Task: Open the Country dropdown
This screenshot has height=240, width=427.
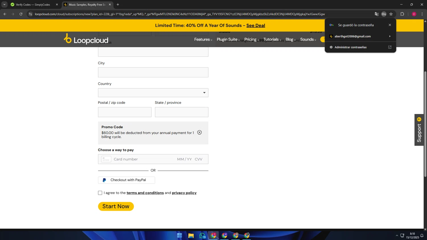Action: [153, 93]
